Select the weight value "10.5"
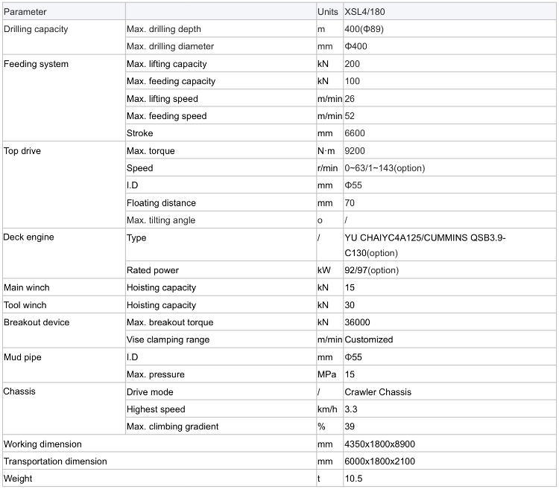 coord(353,479)
